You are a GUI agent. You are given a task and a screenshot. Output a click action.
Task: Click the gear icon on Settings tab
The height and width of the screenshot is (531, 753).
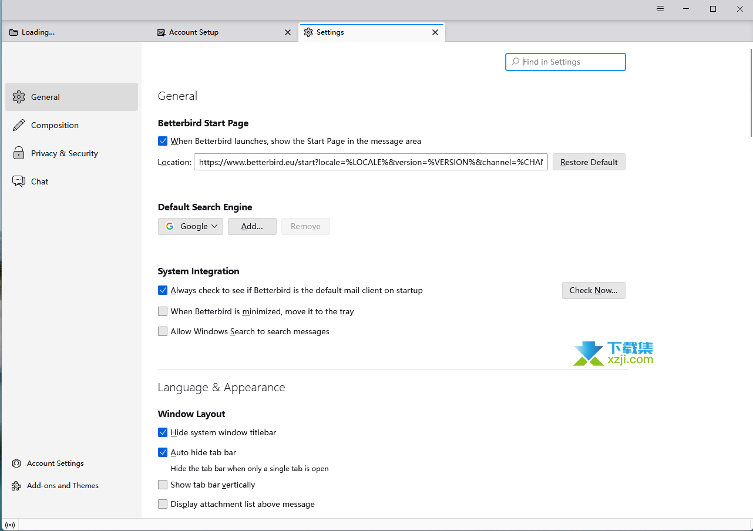click(x=308, y=32)
